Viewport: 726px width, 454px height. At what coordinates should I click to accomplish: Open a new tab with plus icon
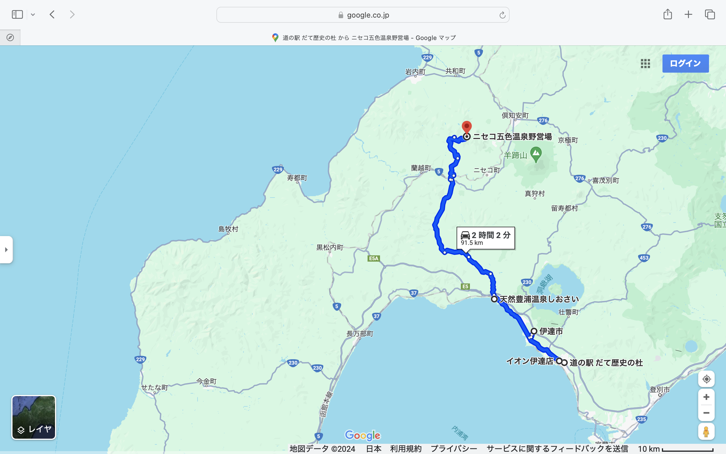coord(688,14)
